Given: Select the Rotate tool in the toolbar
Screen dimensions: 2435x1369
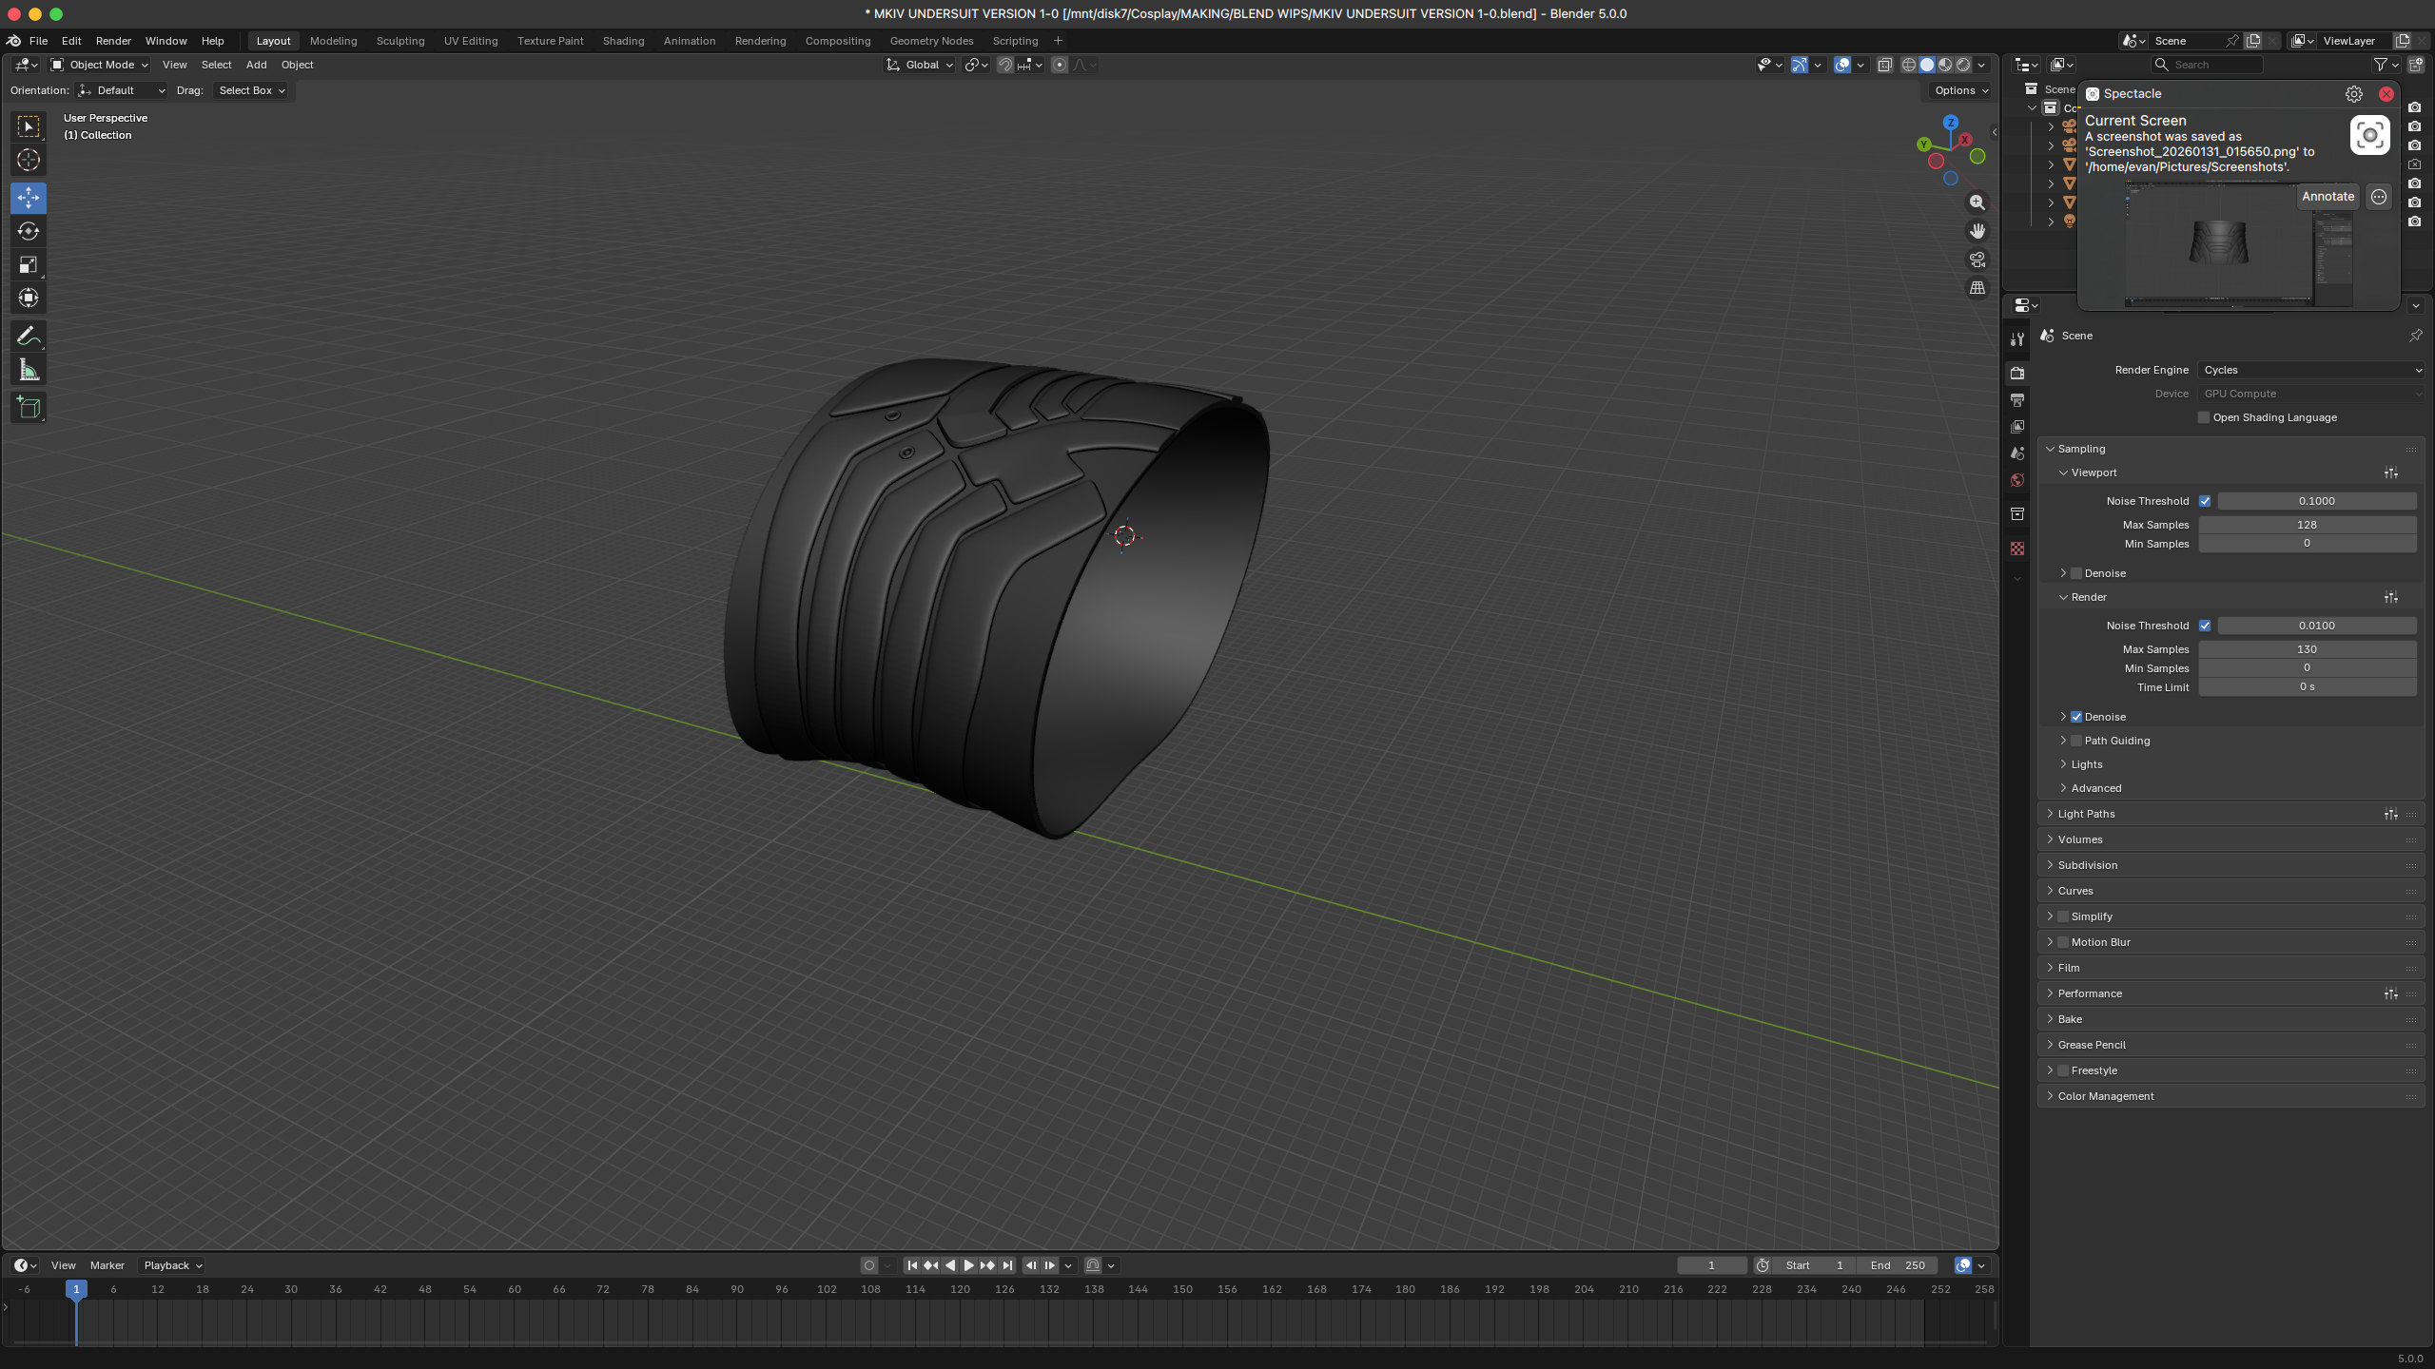Looking at the screenshot, I should pyautogui.click(x=28, y=230).
